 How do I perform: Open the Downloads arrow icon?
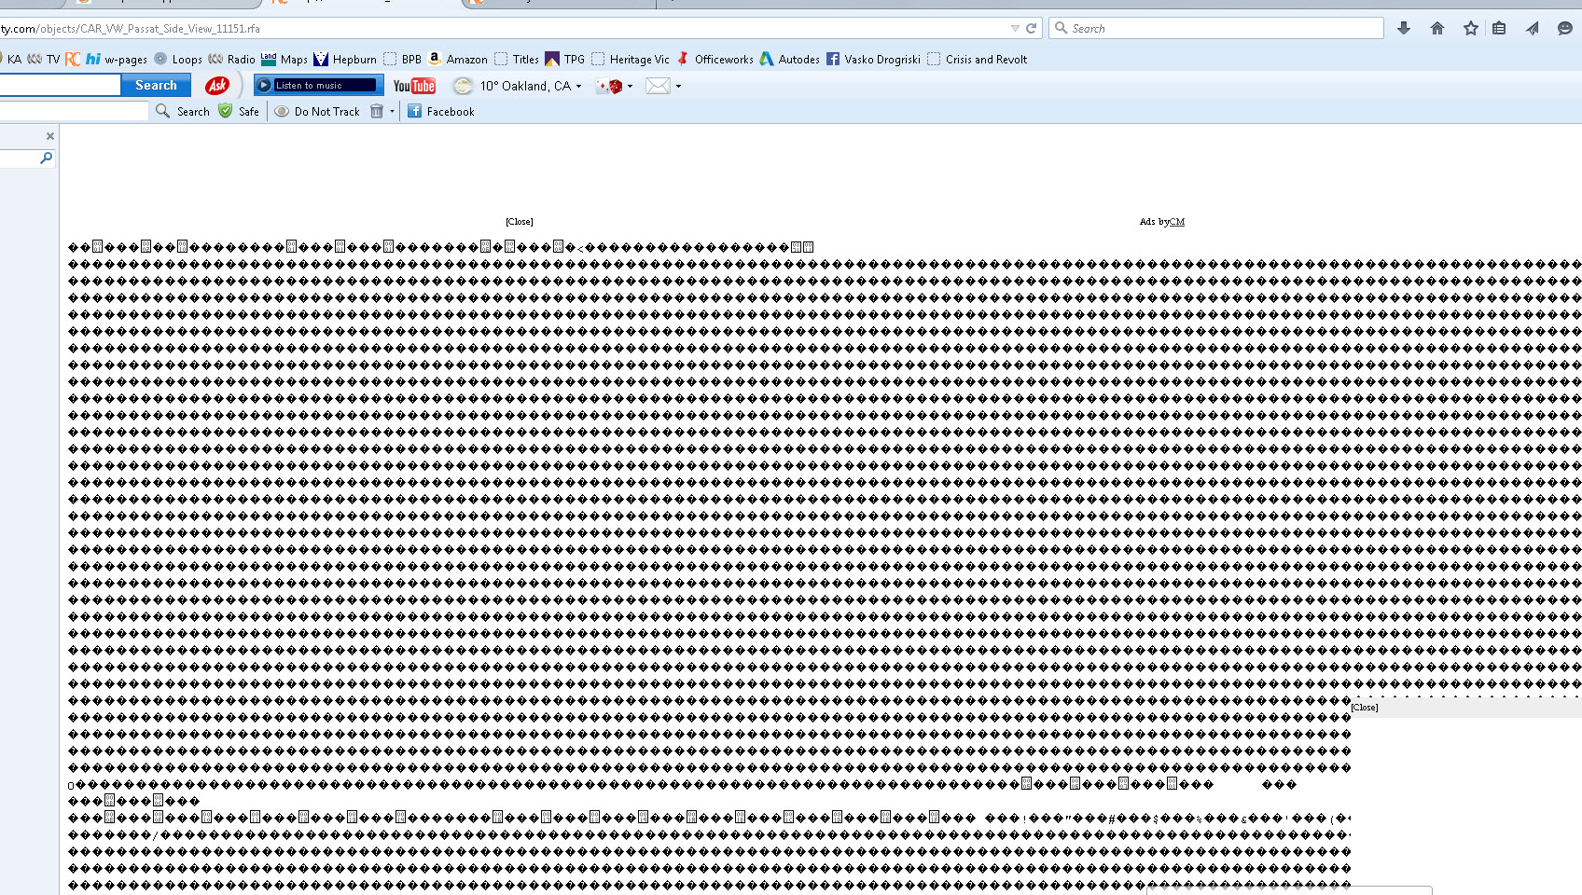click(x=1404, y=28)
